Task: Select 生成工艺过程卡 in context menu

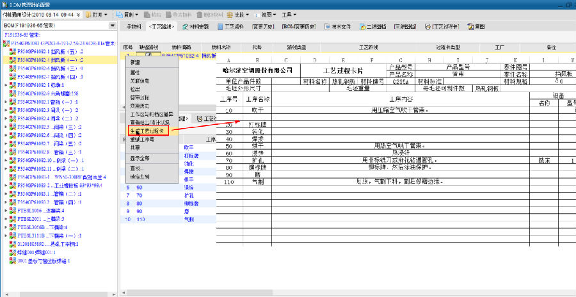Action: [147, 131]
